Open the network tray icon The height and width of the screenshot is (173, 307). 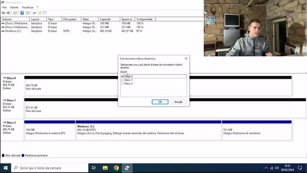click(x=272, y=168)
